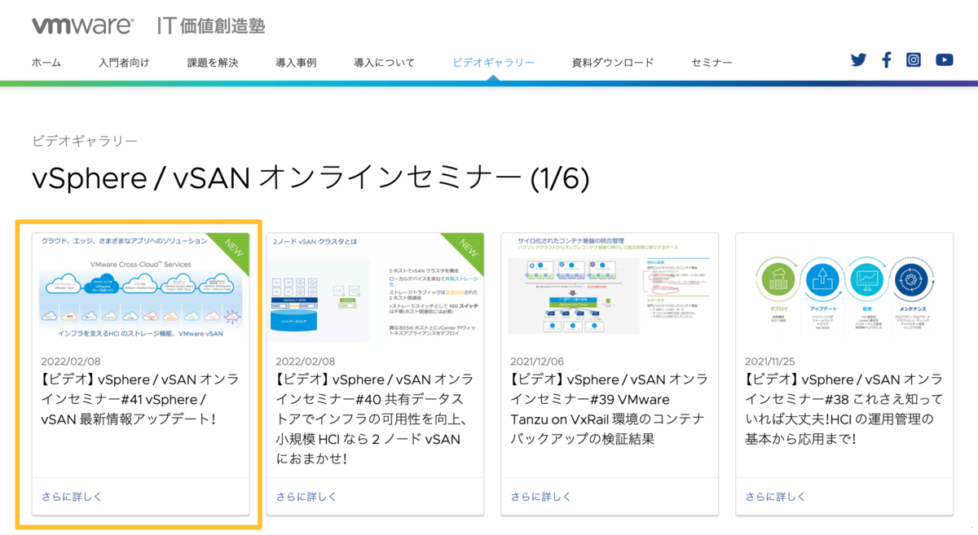This screenshot has width=978, height=535.
Task: Open the 導入について menu item
Action: (x=384, y=63)
